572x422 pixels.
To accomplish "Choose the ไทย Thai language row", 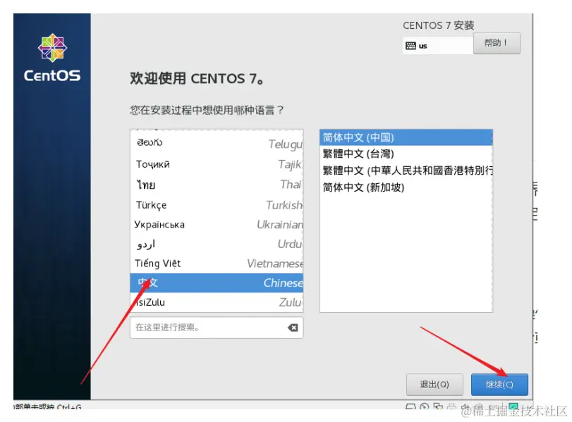I will (x=217, y=185).
